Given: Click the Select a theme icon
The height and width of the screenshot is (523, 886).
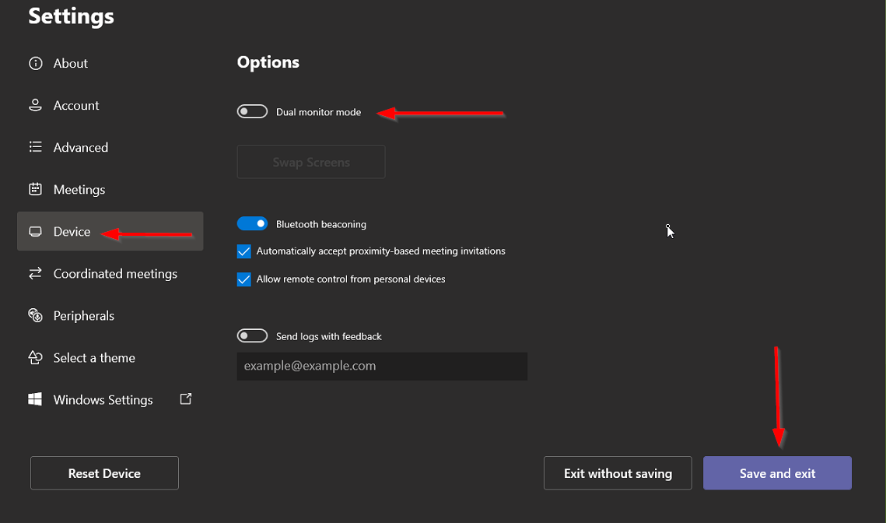Looking at the screenshot, I should point(36,357).
